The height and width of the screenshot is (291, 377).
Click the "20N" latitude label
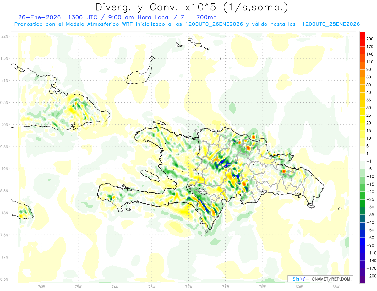click(5, 125)
